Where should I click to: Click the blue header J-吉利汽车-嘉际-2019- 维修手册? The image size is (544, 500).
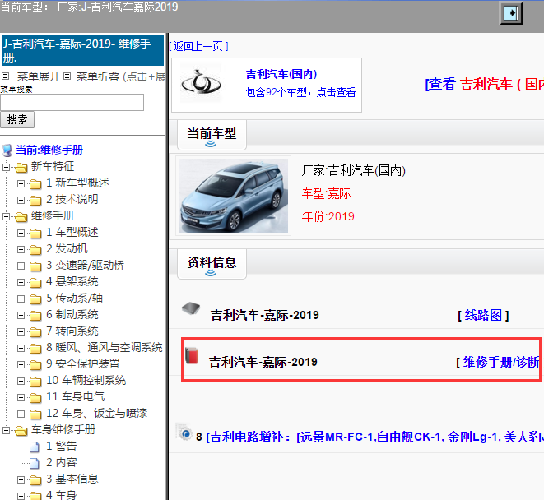82,50
